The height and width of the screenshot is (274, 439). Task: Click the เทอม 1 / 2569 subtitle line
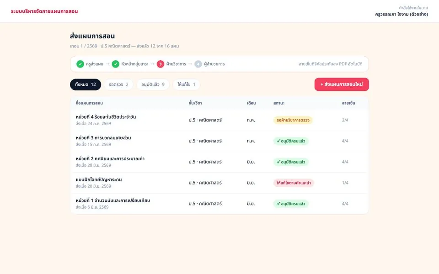[124, 46]
